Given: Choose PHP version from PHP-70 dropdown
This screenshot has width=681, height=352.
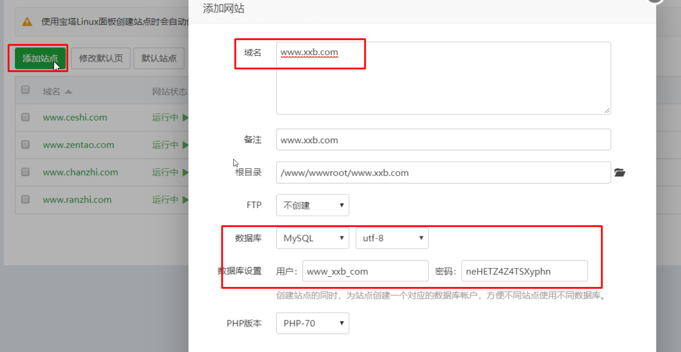Looking at the screenshot, I should [x=312, y=324].
